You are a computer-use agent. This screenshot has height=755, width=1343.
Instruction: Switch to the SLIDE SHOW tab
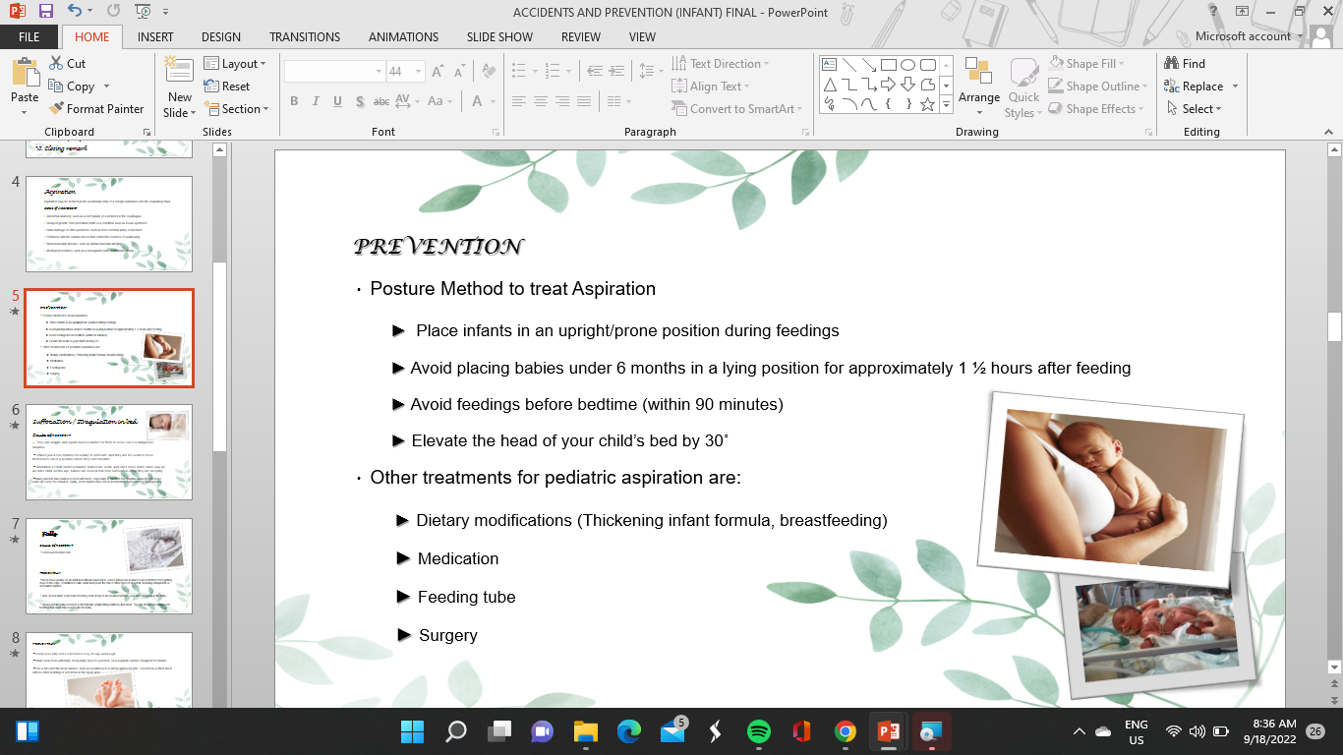point(499,37)
